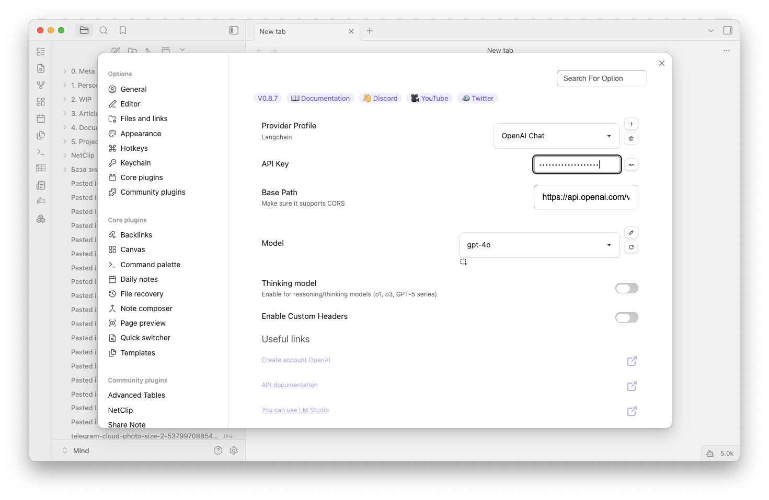Open help via question mark icon
This screenshot has width=769, height=500.
[218, 450]
